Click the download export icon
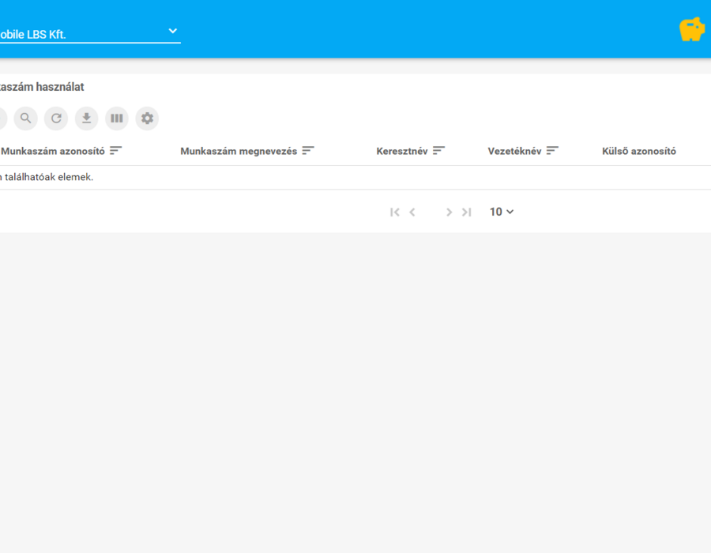 click(87, 118)
